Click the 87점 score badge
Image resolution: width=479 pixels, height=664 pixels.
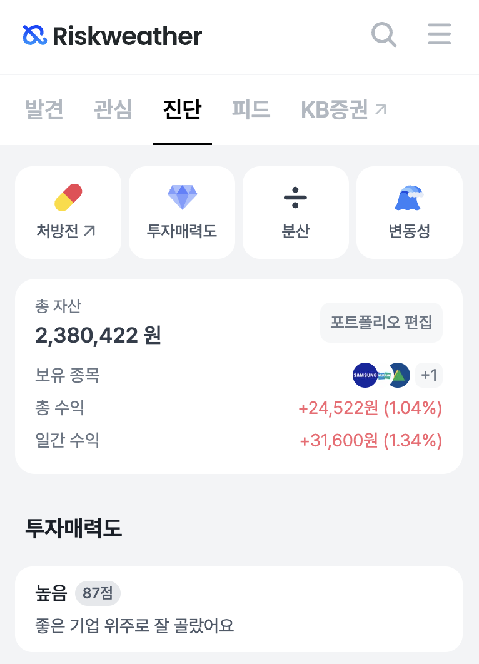tap(98, 593)
